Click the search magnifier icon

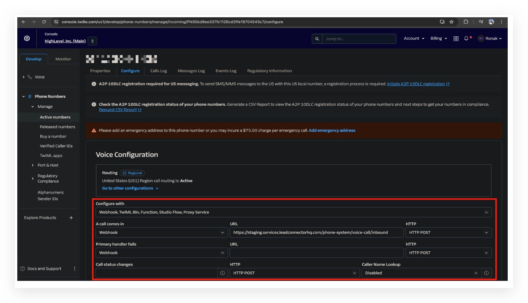tap(317, 39)
